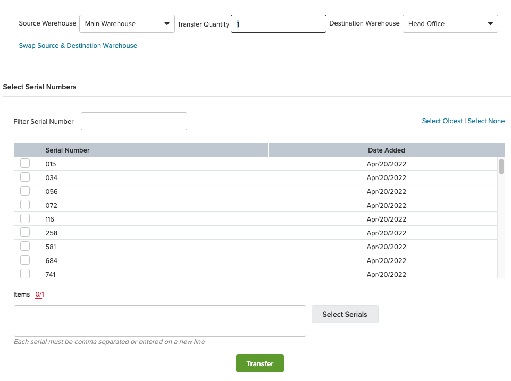Mark serial 116 checkbox

click(x=25, y=218)
